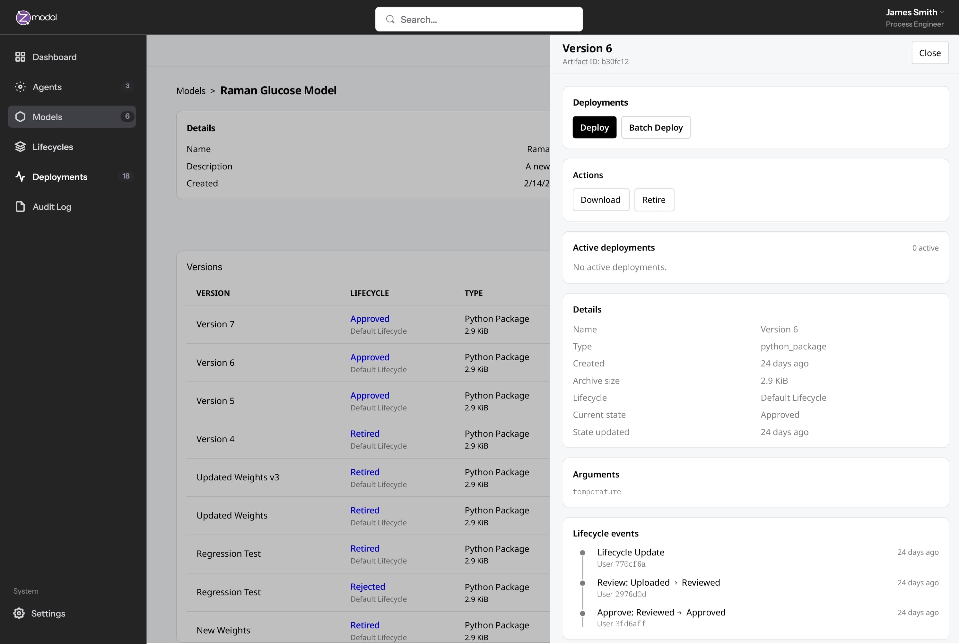This screenshot has height=644, width=959.
Task: Click the Rejected lifecycle link
Action: pyautogui.click(x=368, y=587)
